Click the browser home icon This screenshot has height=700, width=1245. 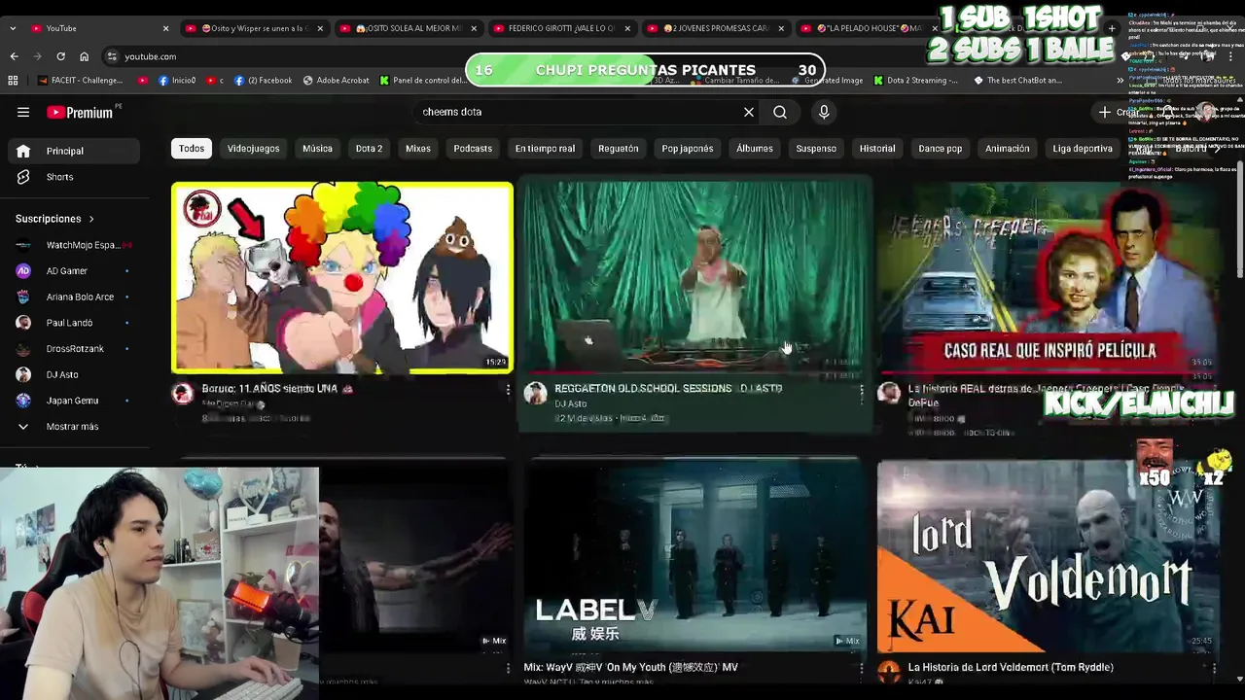pos(84,56)
